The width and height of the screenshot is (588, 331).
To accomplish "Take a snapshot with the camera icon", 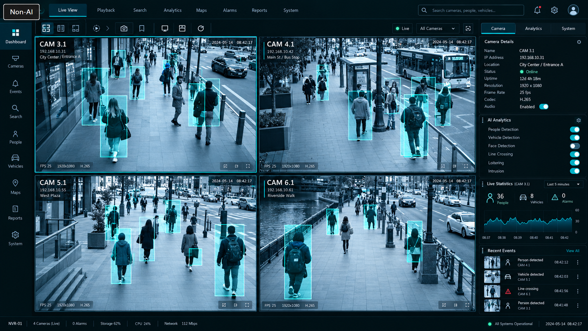I will pyautogui.click(x=124, y=28).
